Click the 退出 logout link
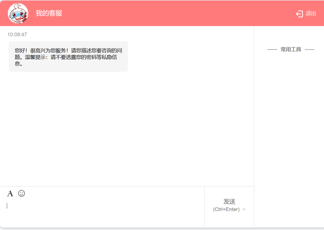The height and width of the screenshot is (230, 324). pos(311,14)
